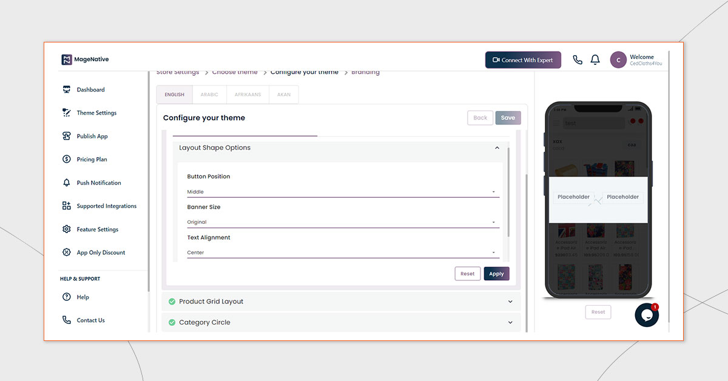This screenshot has width=728, height=381.
Task: Click the Connect With Expert button
Action: [523, 60]
